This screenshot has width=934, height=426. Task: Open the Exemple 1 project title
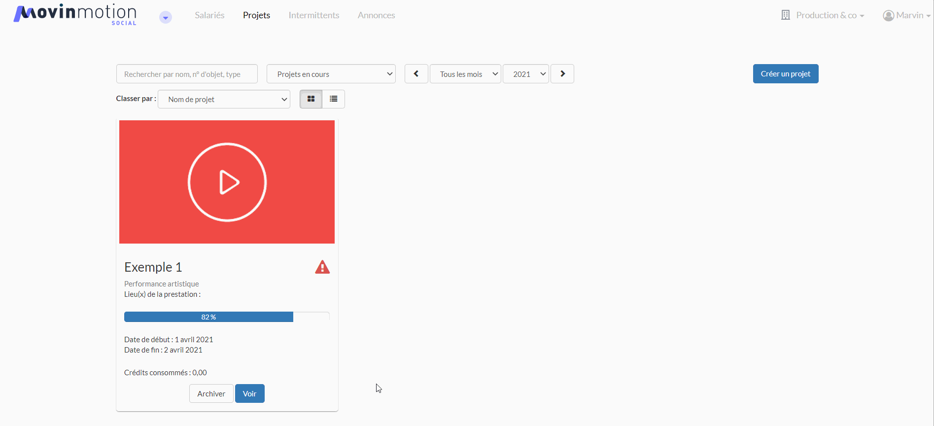(153, 267)
